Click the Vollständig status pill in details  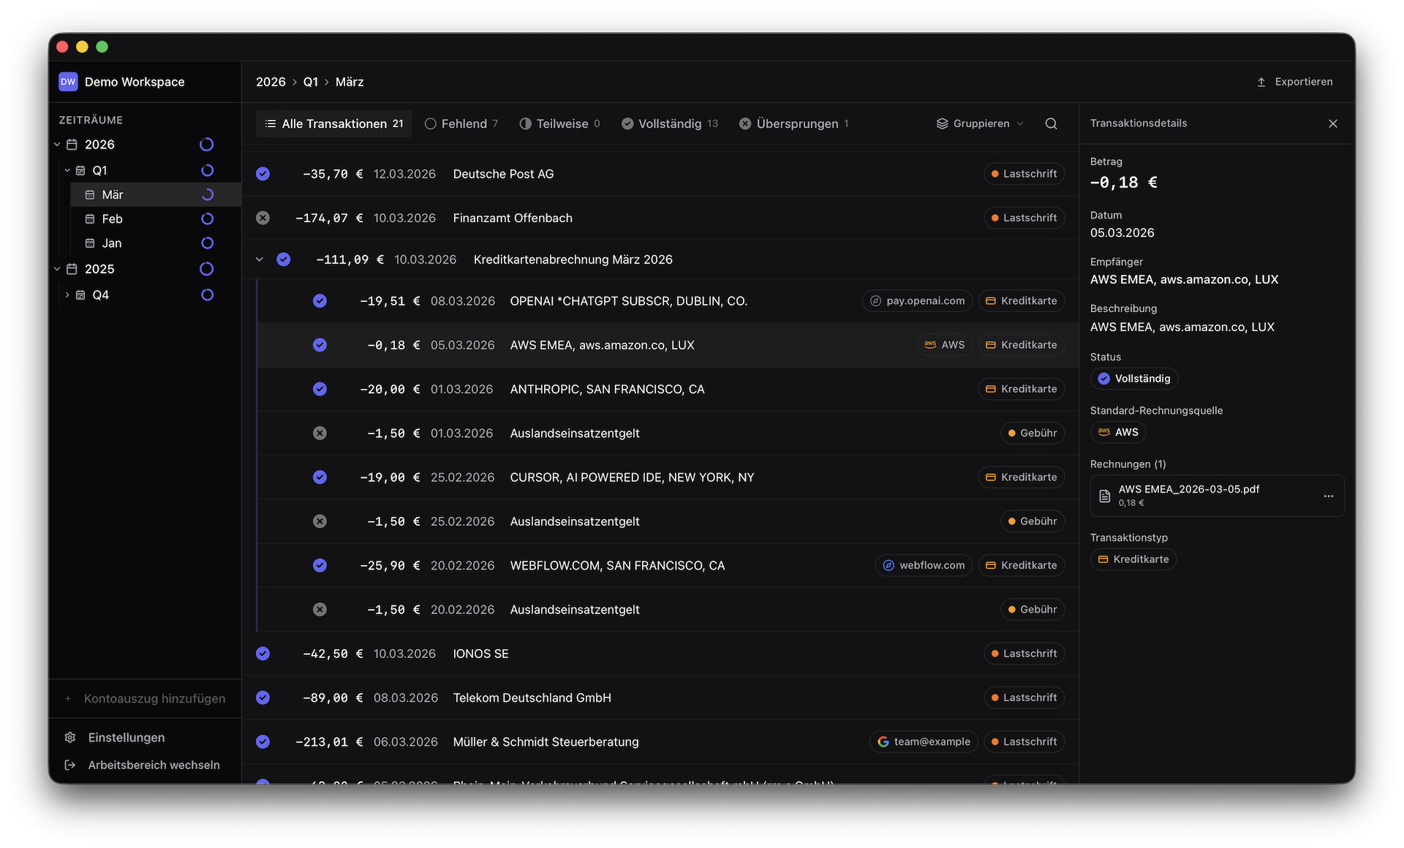pyautogui.click(x=1134, y=379)
